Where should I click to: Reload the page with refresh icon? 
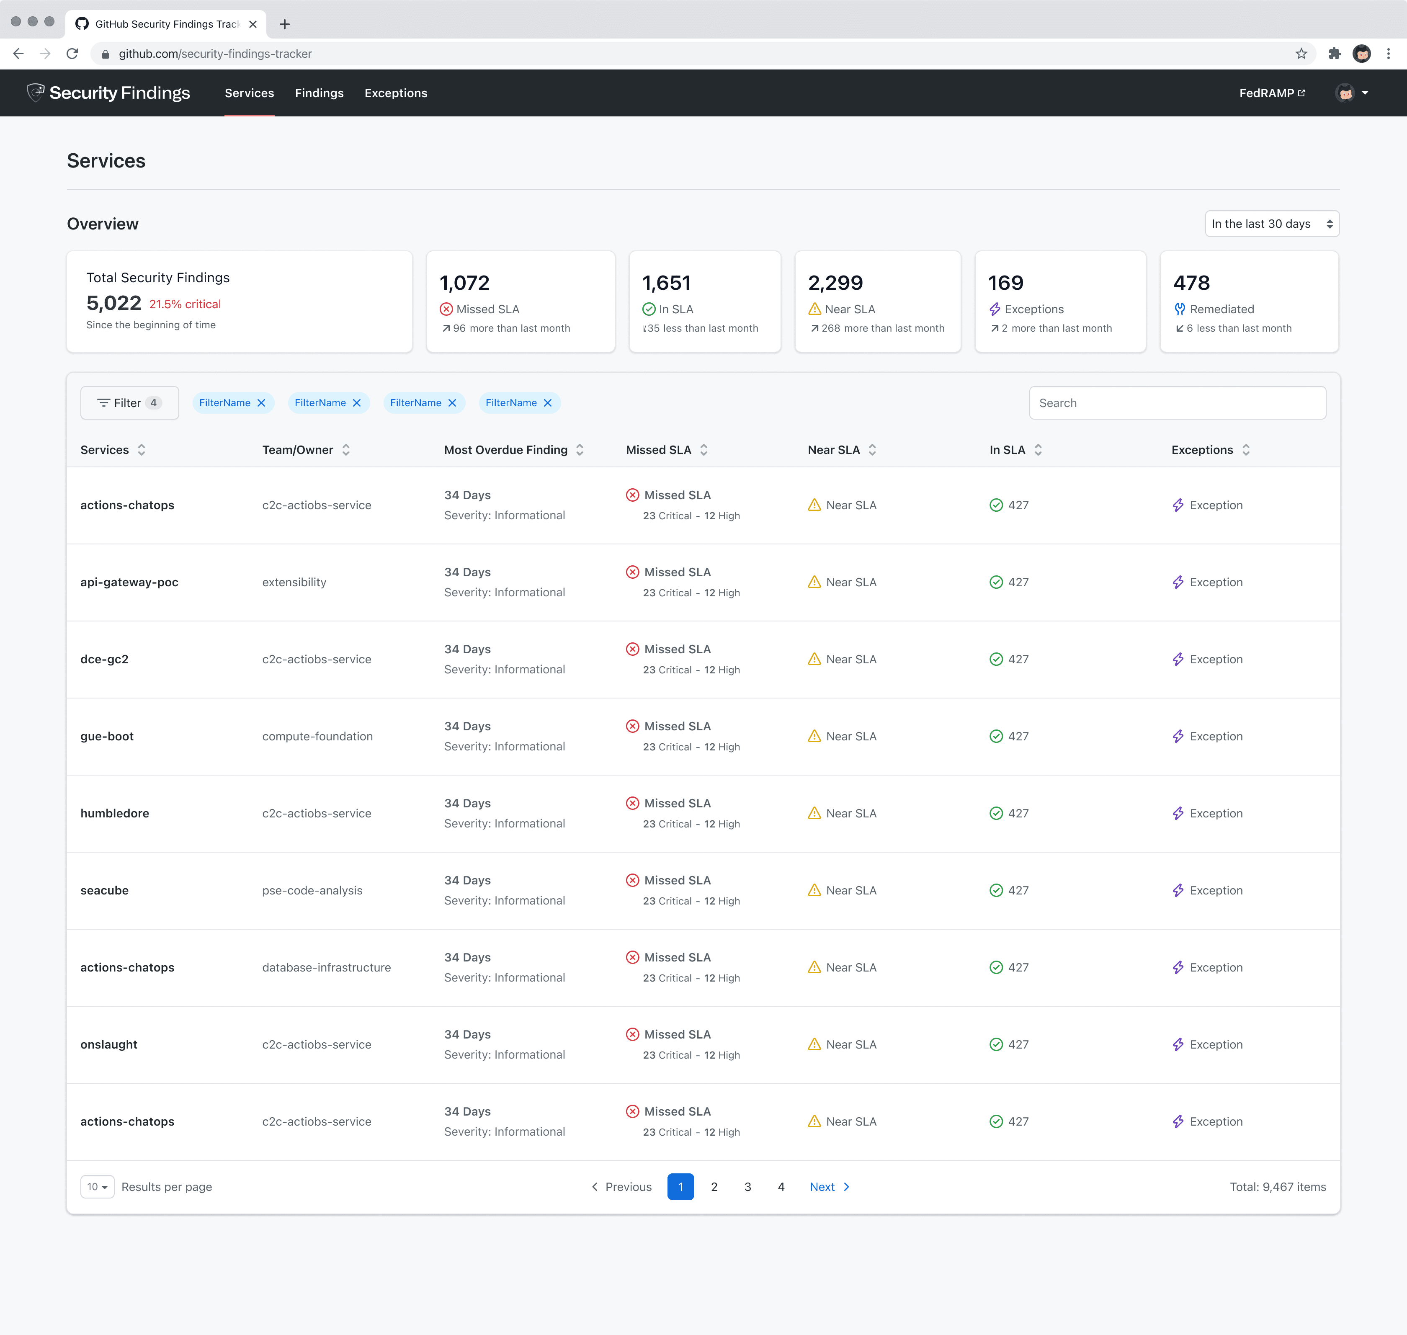click(72, 54)
